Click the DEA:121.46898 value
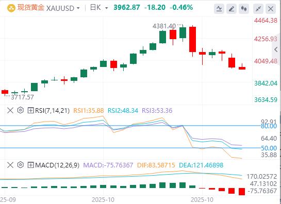The height and width of the screenshot is (204, 281). pos(201,165)
